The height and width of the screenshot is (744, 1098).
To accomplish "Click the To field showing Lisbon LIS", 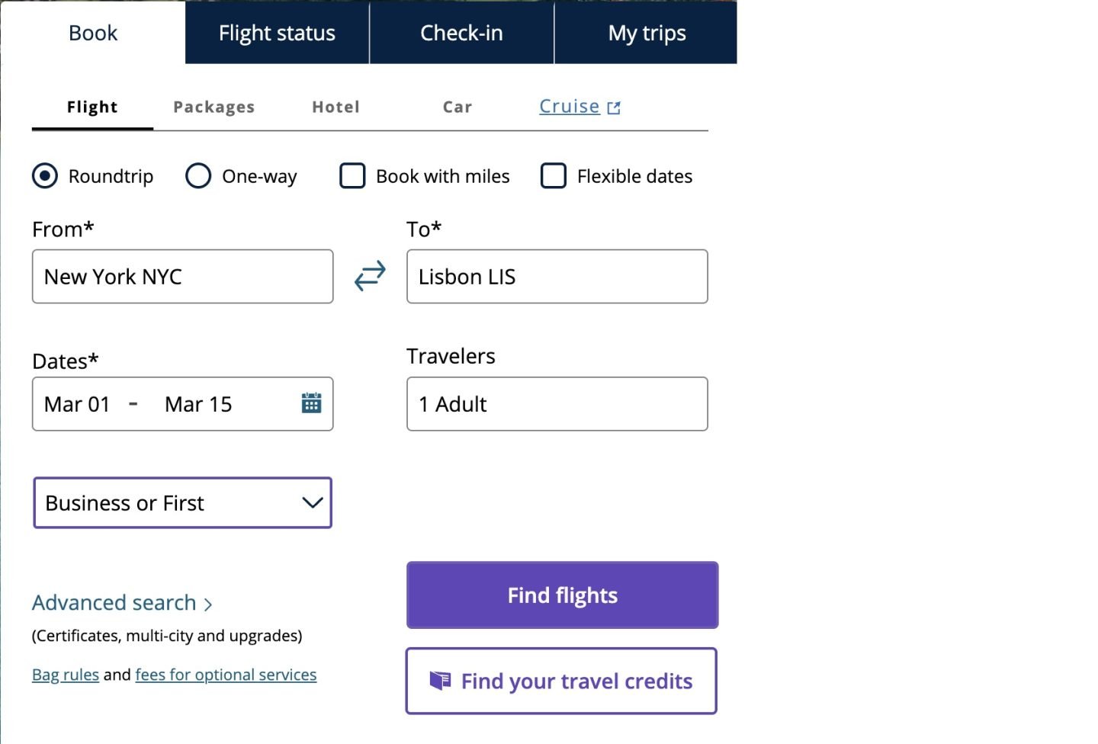I will tap(557, 277).
